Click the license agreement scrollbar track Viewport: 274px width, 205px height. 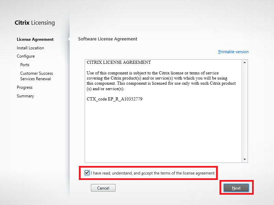[245, 110]
